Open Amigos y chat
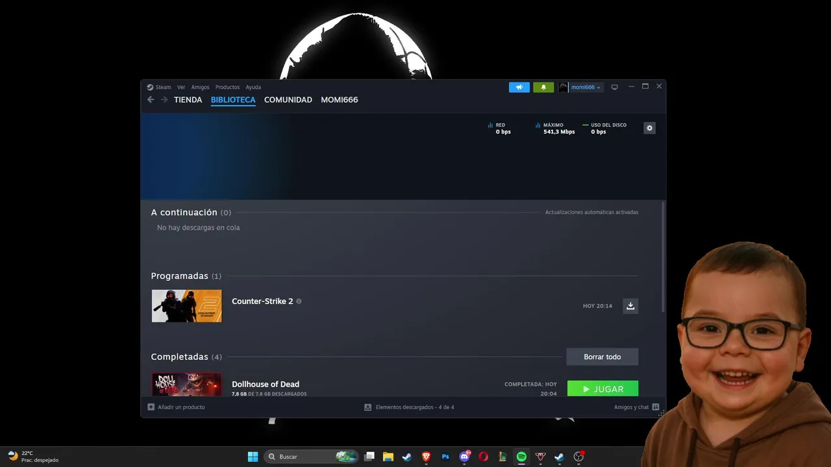This screenshot has height=467, width=831. (x=636, y=407)
